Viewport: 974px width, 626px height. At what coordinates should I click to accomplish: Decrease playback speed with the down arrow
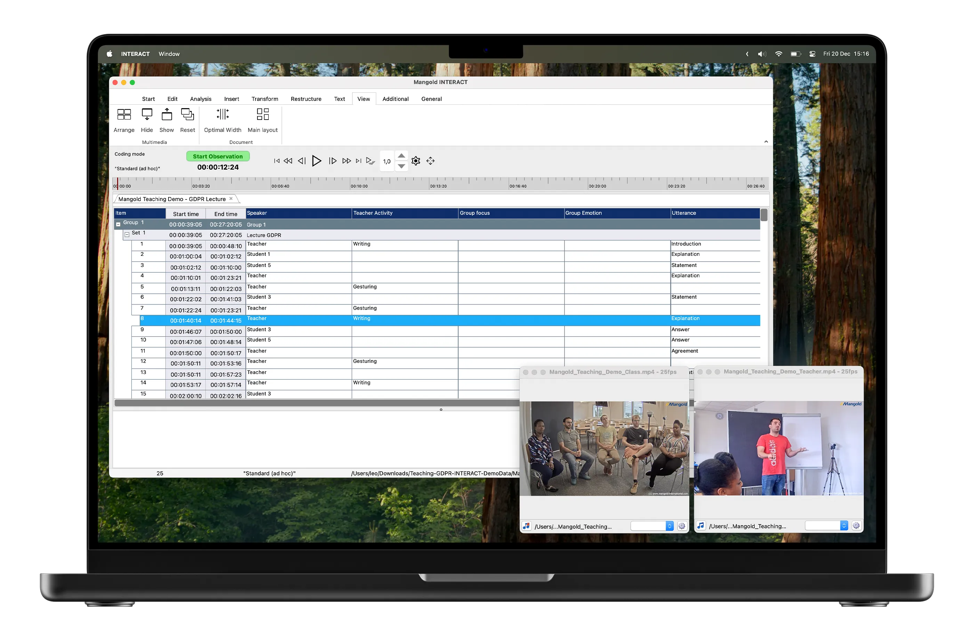tap(401, 166)
